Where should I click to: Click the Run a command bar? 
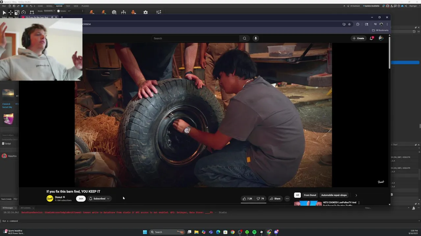[x=210, y=221]
